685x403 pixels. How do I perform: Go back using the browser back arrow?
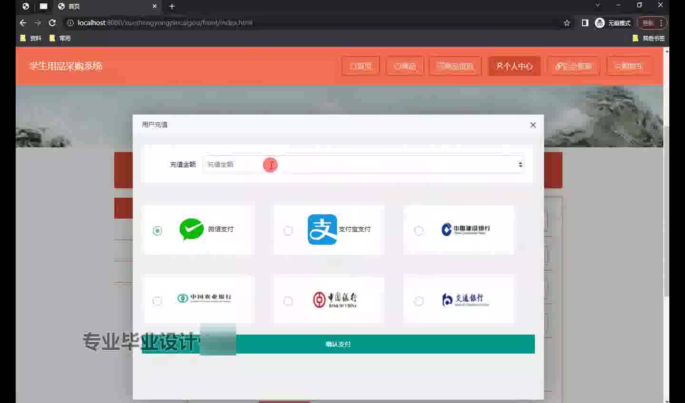[x=23, y=23]
